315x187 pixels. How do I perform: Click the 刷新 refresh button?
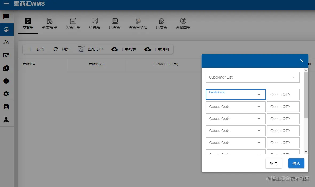pyautogui.click(x=62, y=49)
